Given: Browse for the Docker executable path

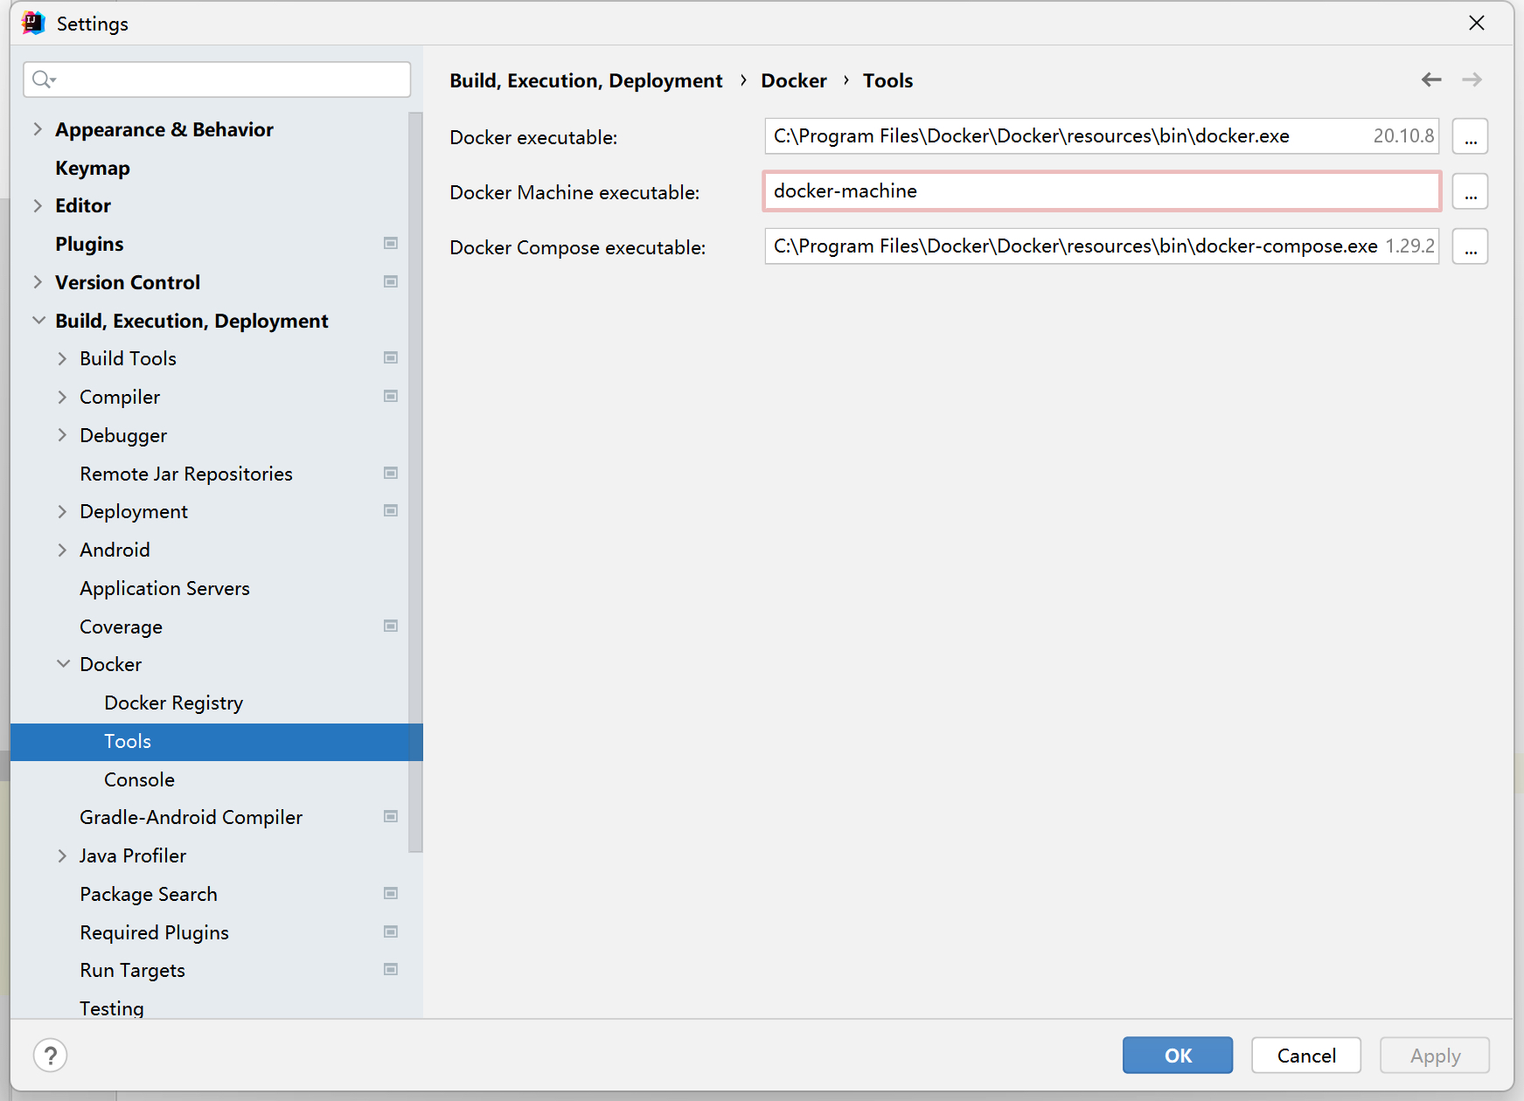Looking at the screenshot, I should [x=1471, y=136].
